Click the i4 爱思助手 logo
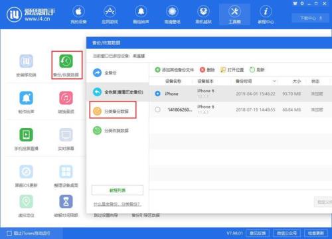This screenshot has height=239, width=332. coord(31,15)
